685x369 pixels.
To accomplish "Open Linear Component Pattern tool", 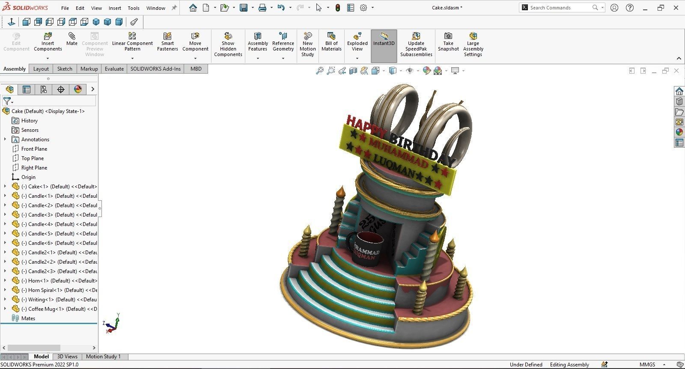I will point(132,42).
